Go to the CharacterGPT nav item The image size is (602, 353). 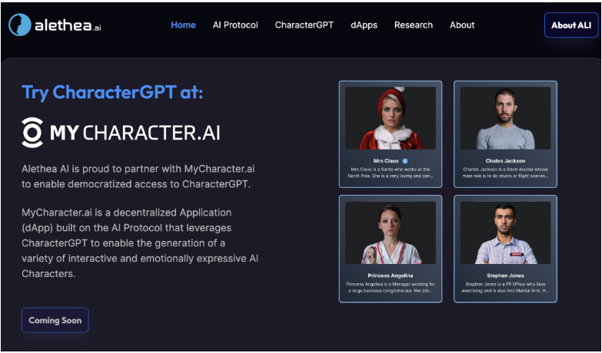coord(304,25)
